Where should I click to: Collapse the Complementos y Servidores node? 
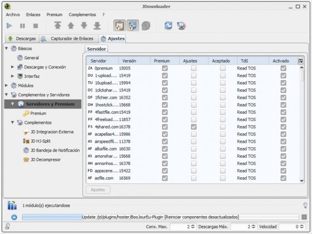pos(6,95)
